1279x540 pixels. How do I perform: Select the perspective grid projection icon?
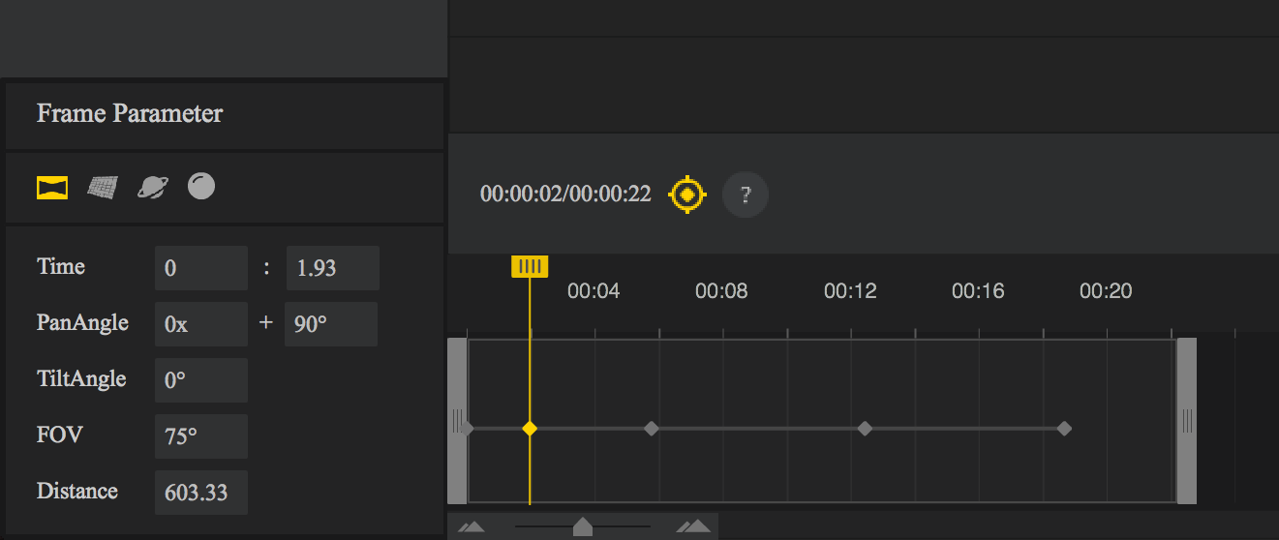click(103, 187)
